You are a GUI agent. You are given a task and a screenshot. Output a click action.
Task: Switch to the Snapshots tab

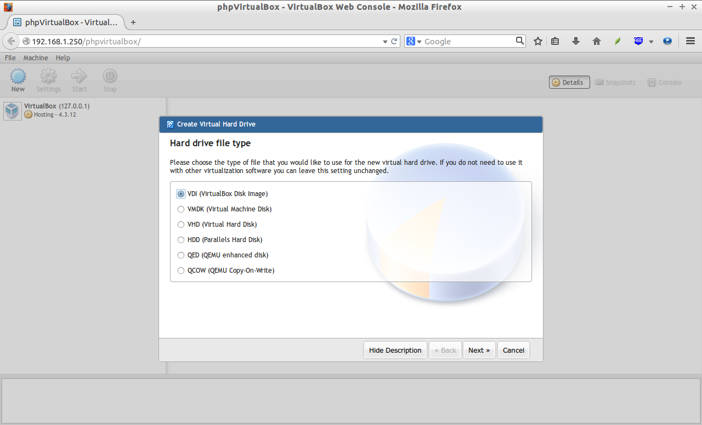pos(615,82)
